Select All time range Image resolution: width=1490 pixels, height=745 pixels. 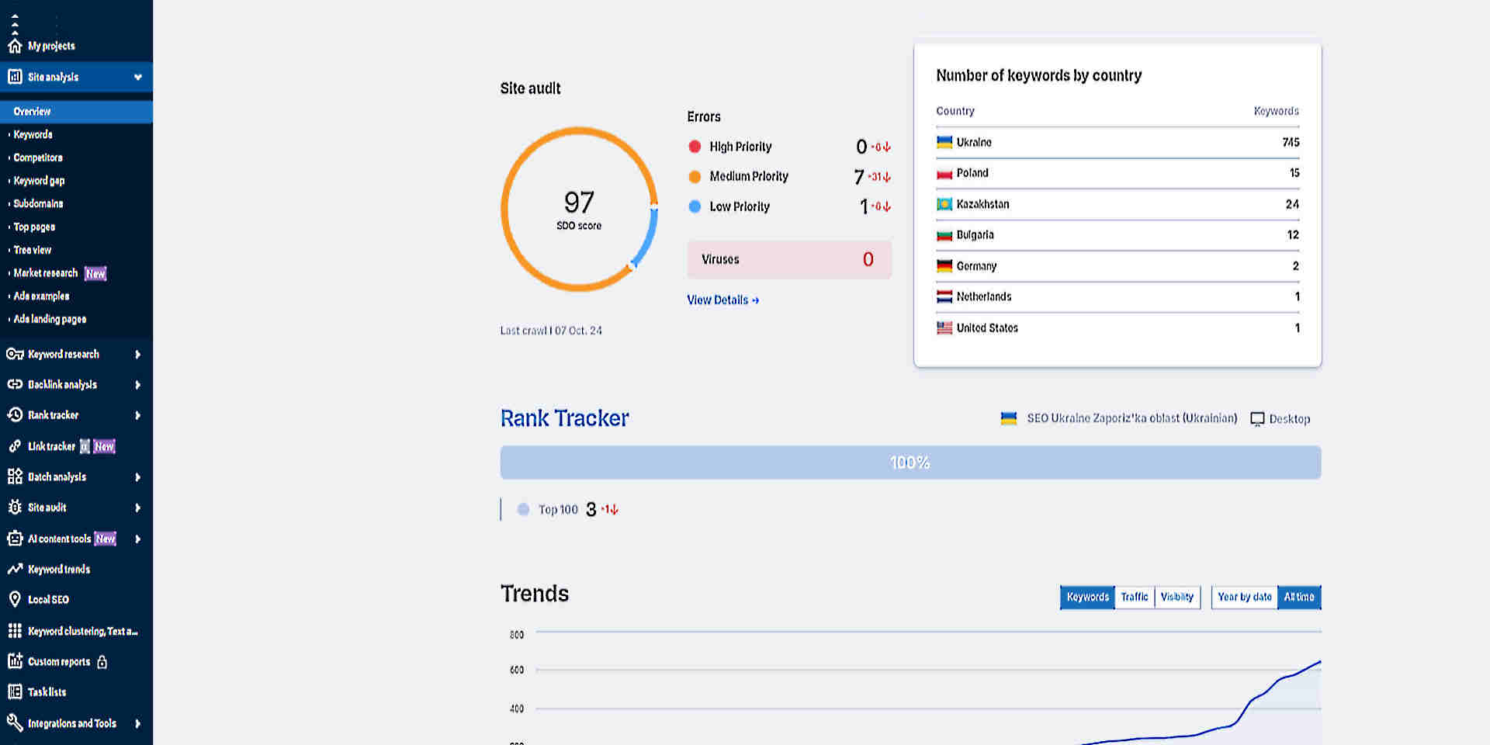[x=1299, y=597]
